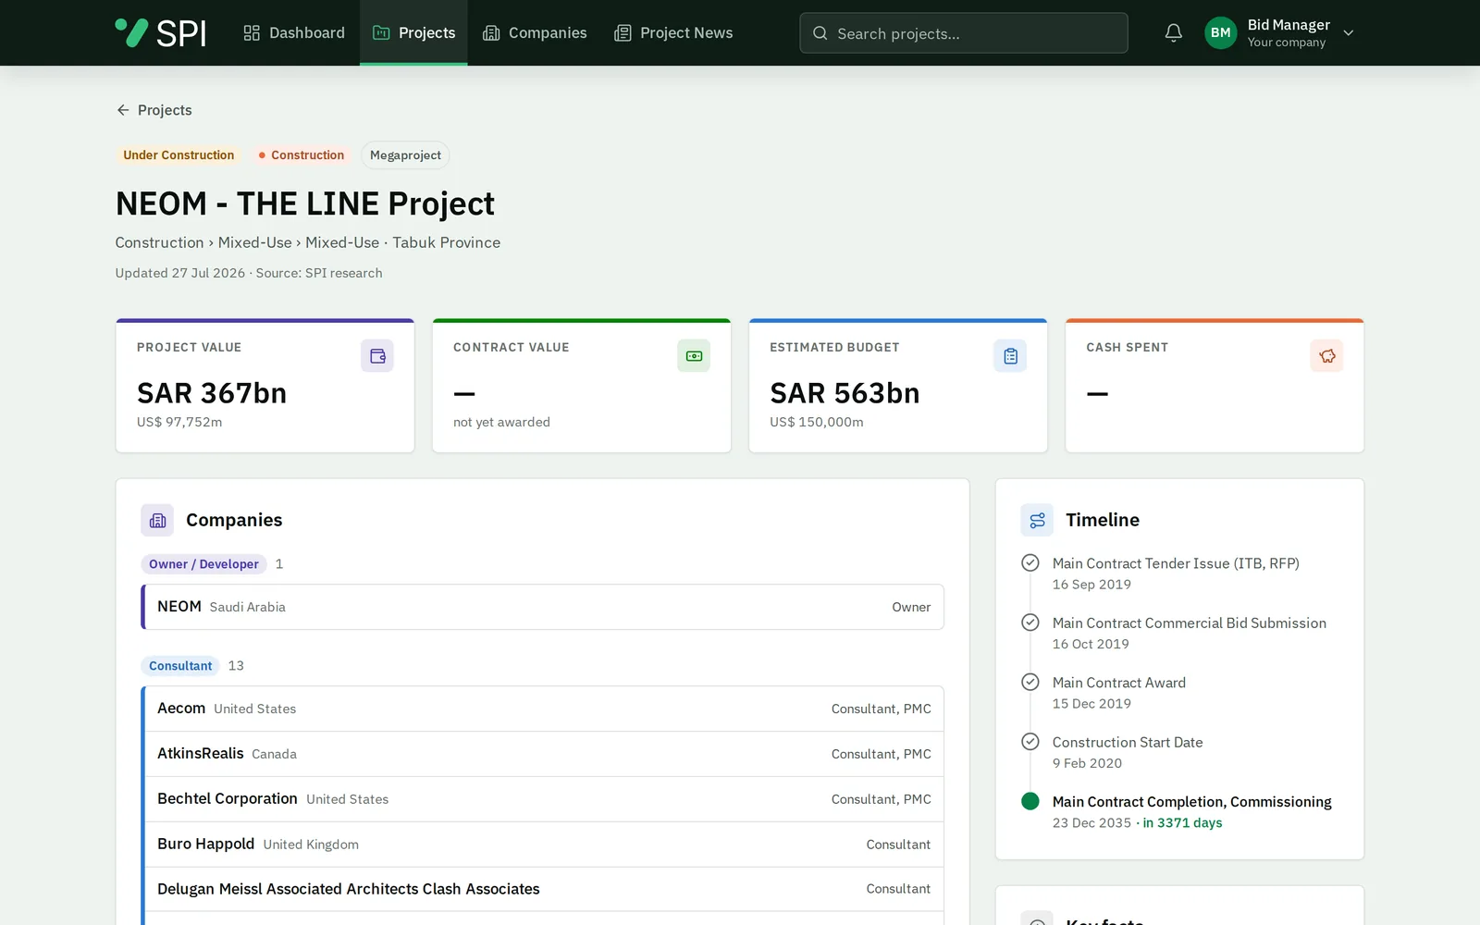Open the NEOM owner company row
The width and height of the screenshot is (1480, 925).
(x=542, y=607)
